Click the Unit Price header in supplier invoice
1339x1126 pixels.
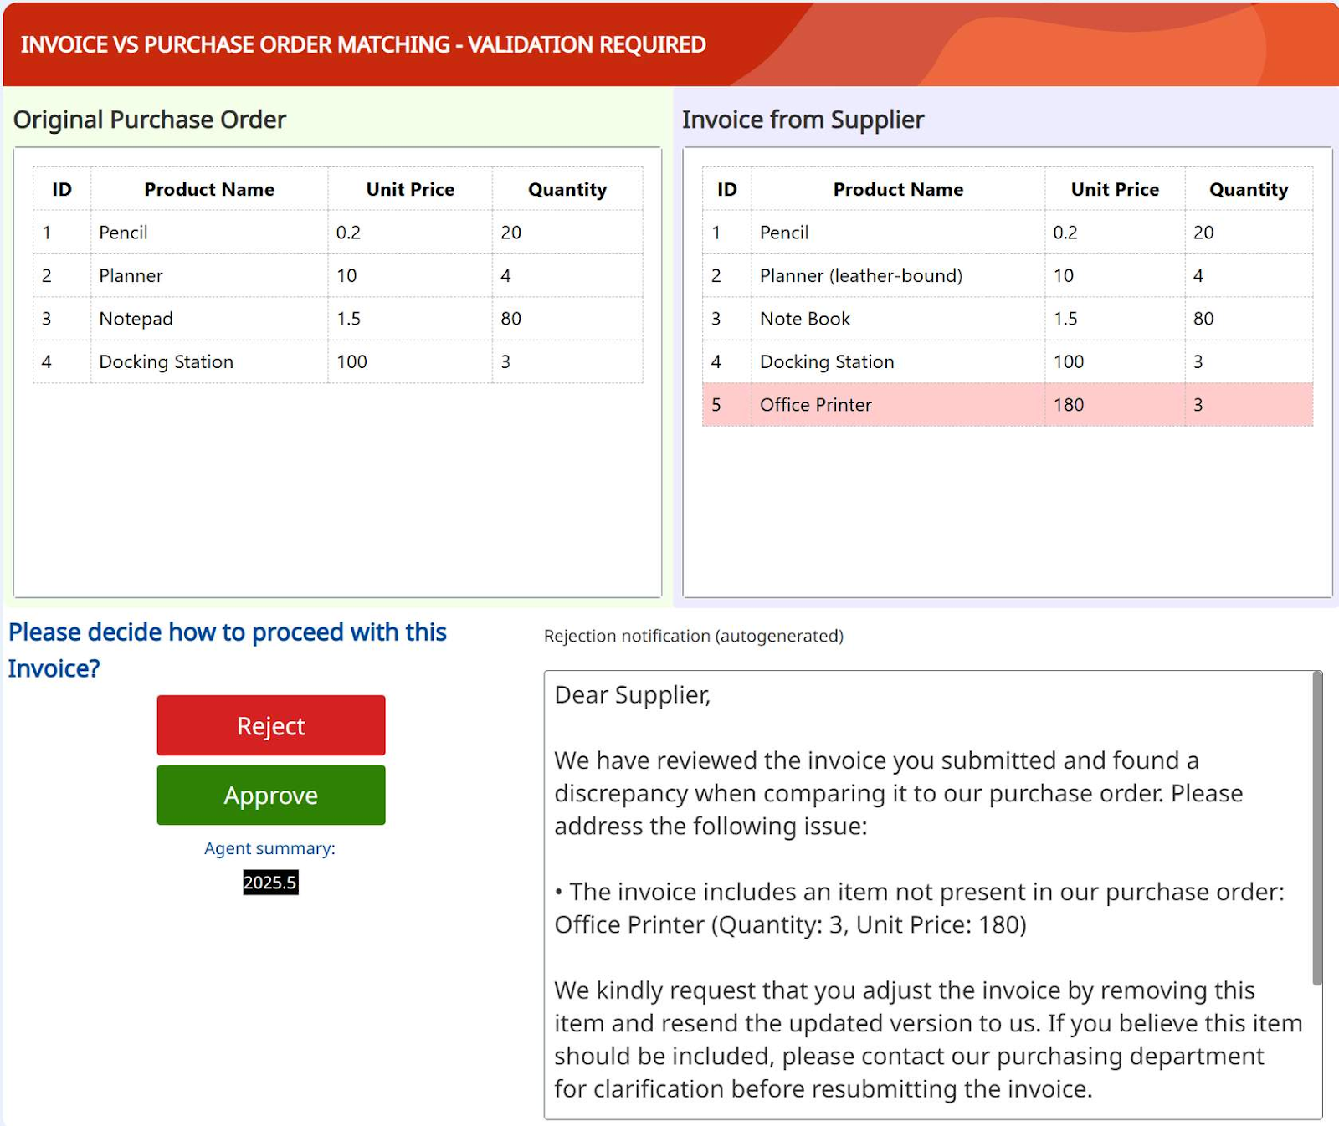(1115, 189)
